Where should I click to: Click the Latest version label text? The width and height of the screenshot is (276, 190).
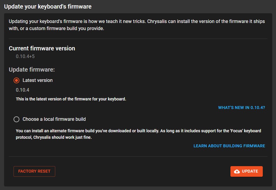tap(38, 80)
